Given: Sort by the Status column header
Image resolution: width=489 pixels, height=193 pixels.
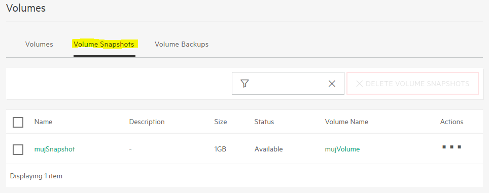Looking at the screenshot, I should [264, 122].
